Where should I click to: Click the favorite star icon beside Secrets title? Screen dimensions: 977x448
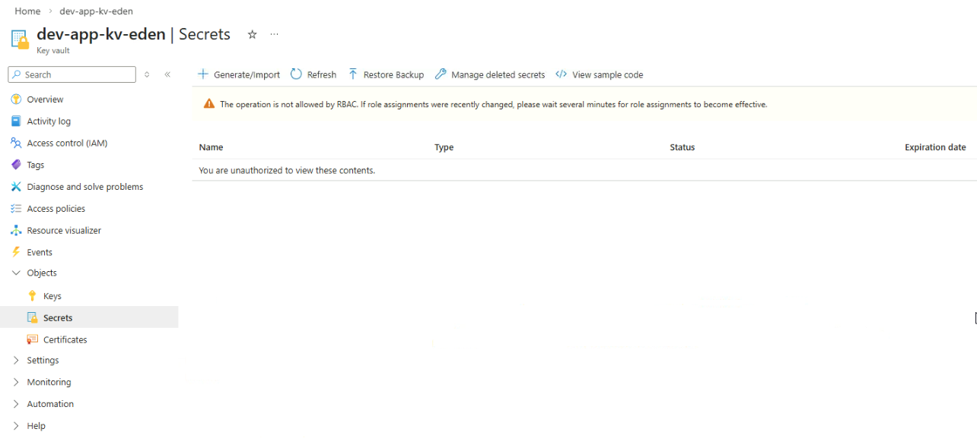click(252, 34)
